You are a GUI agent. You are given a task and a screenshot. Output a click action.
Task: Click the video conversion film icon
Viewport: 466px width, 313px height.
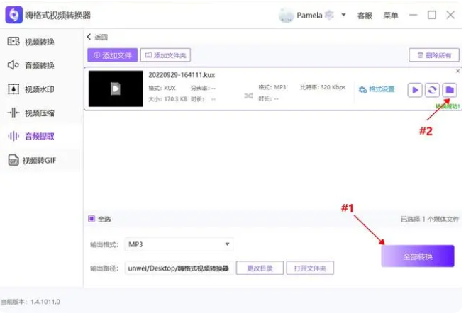13,41
